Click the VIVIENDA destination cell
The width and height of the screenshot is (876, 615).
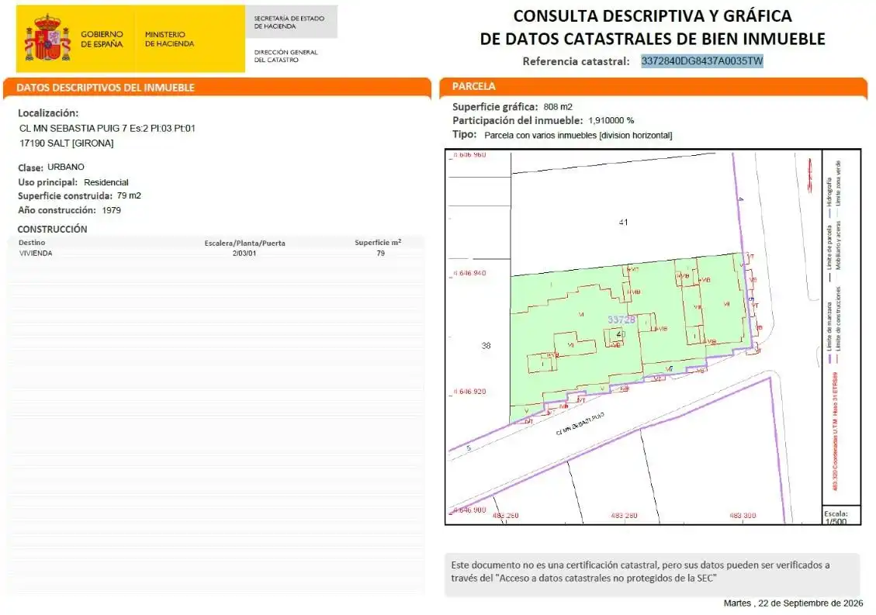[x=36, y=253]
